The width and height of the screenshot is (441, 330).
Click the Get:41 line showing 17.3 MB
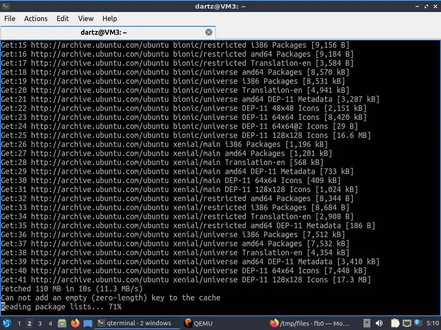pos(186,280)
